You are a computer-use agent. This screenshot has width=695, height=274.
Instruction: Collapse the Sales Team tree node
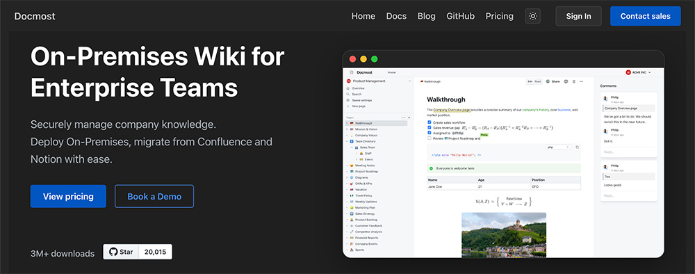352,147
